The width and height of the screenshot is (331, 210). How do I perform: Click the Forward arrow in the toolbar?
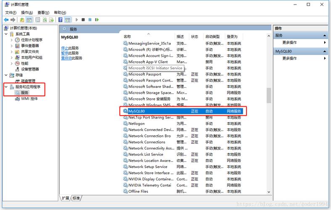tap(13, 20)
